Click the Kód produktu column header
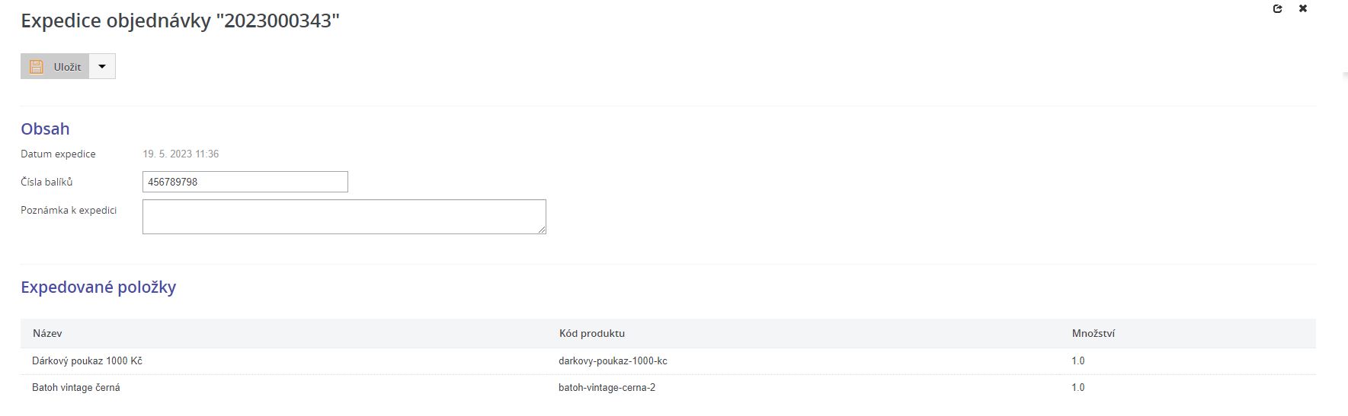This screenshot has width=1348, height=416. (x=591, y=334)
